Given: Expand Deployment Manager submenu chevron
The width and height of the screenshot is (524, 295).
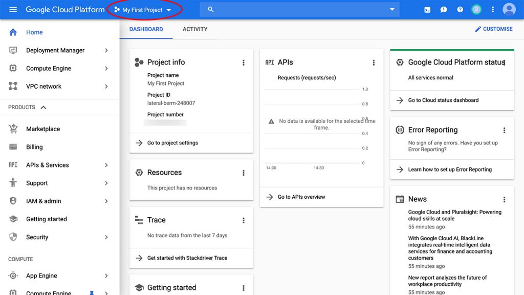Looking at the screenshot, I should pyautogui.click(x=106, y=50).
